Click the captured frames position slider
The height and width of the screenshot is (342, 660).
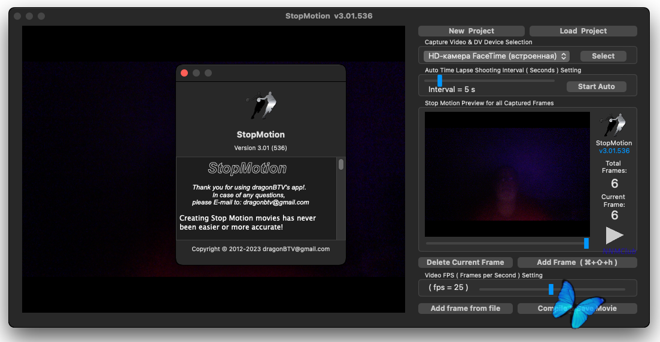(586, 243)
